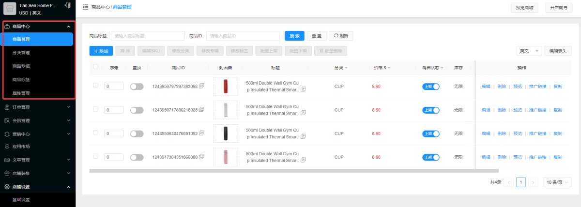
Task: Select 分类管理 in the sidebar menu
Action: coord(21,53)
